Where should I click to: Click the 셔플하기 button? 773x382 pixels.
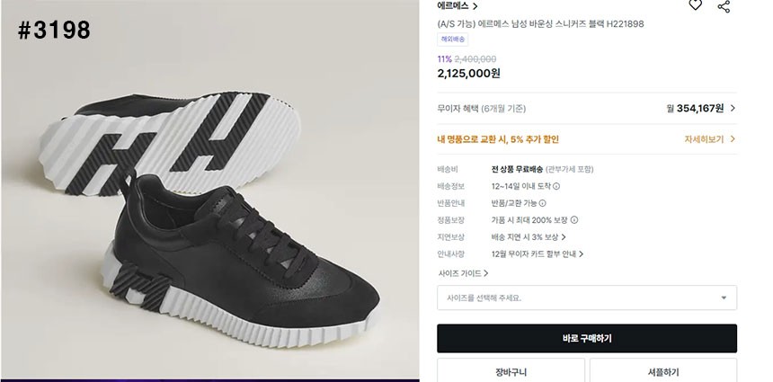[x=663, y=372]
